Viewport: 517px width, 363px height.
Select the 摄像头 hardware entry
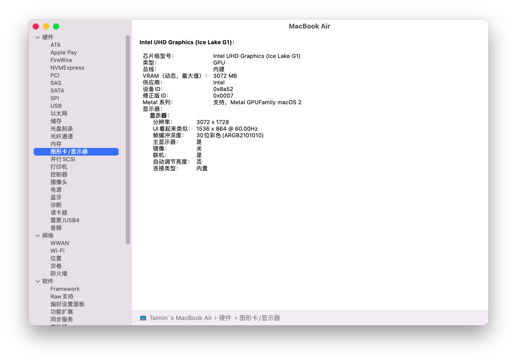pyautogui.click(x=59, y=182)
